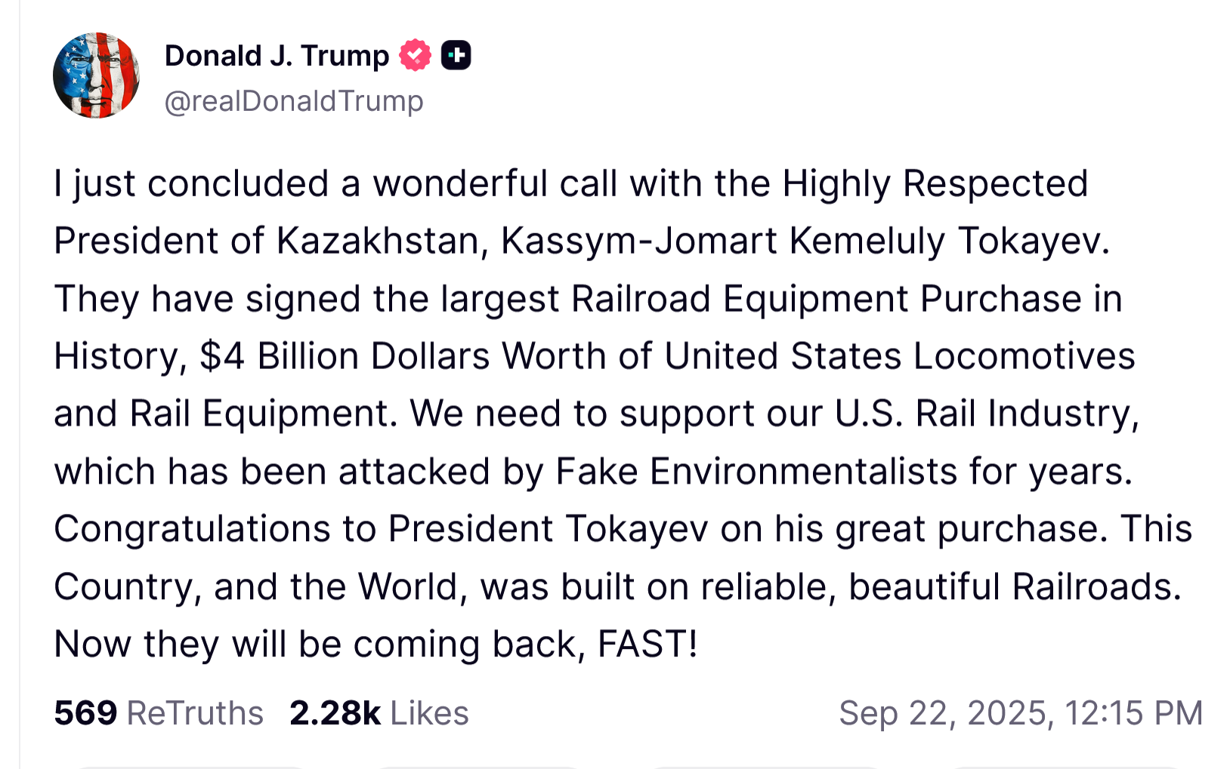Image resolution: width=1230 pixels, height=769 pixels.
Task: Click the "$4 Billion Dollars" text
Action: click(345, 356)
